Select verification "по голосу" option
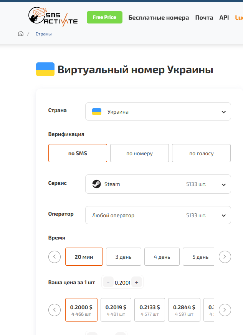 tap(201, 153)
